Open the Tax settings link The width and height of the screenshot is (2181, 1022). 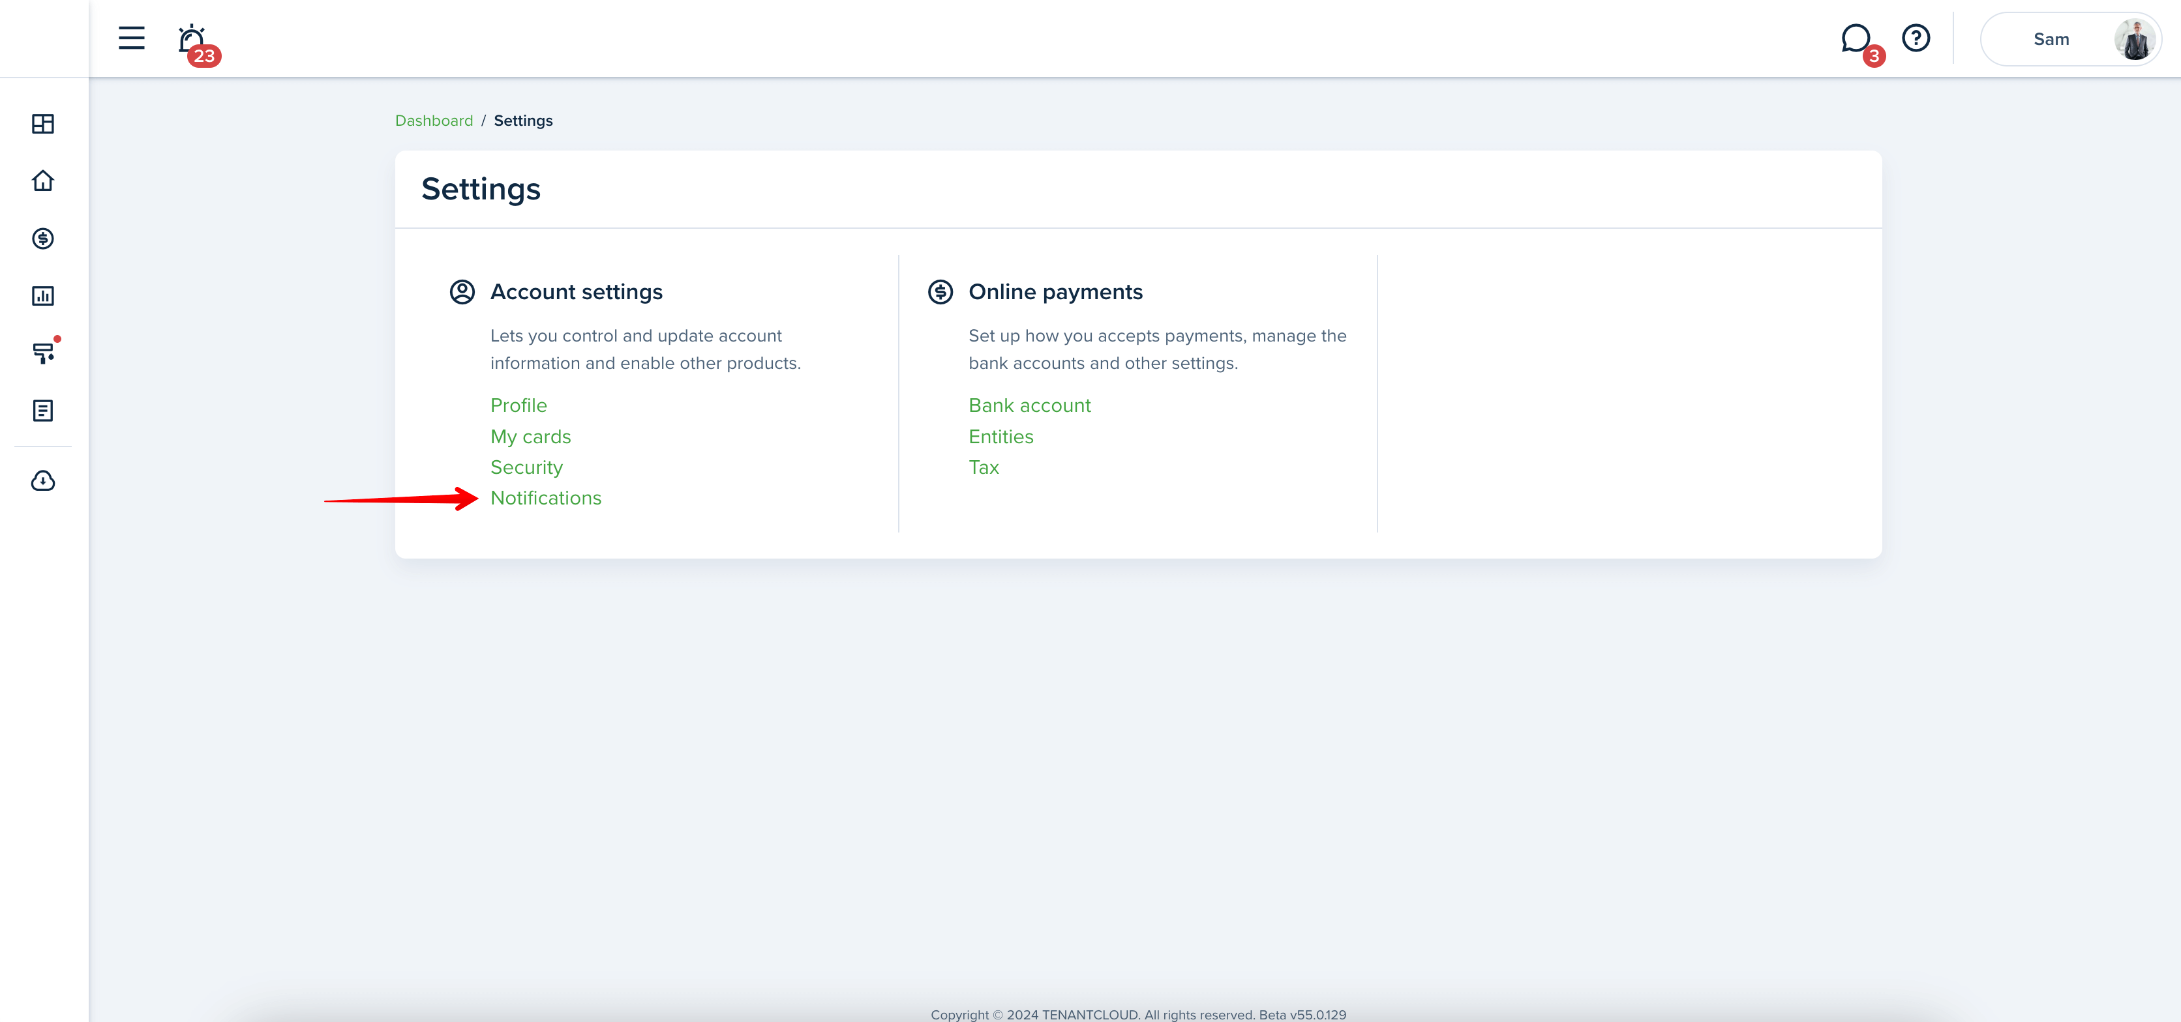tap(984, 467)
